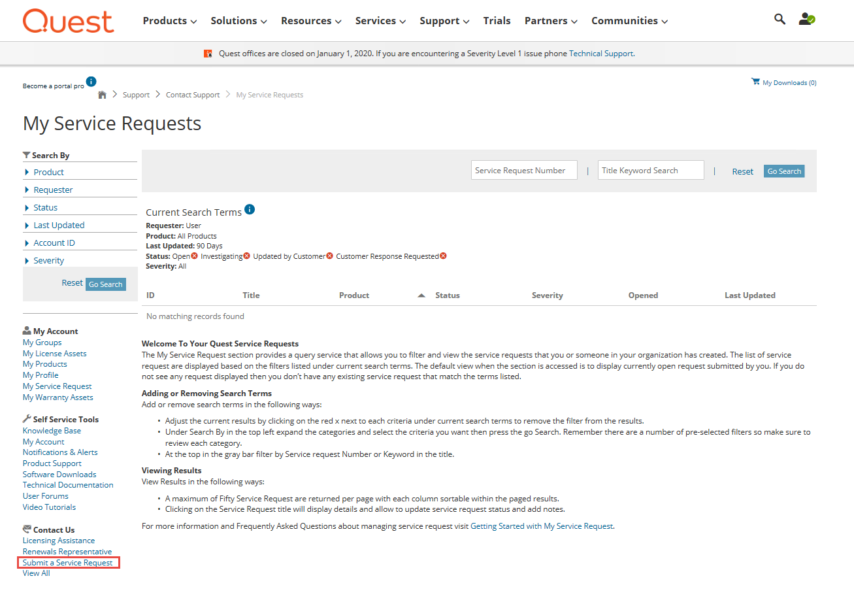This screenshot has height=604, width=854.
Task: Click the Technical Support link in banner
Action: point(601,54)
